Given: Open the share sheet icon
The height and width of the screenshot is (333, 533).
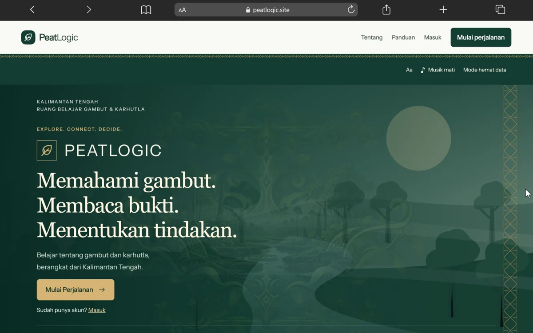Looking at the screenshot, I should [386, 9].
